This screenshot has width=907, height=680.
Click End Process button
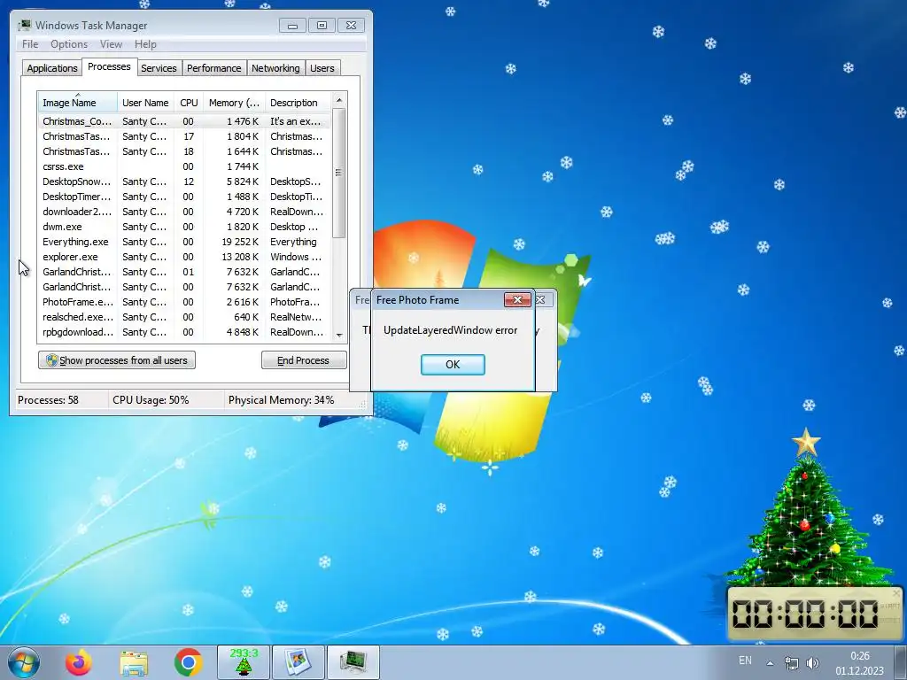pos(304,360)
